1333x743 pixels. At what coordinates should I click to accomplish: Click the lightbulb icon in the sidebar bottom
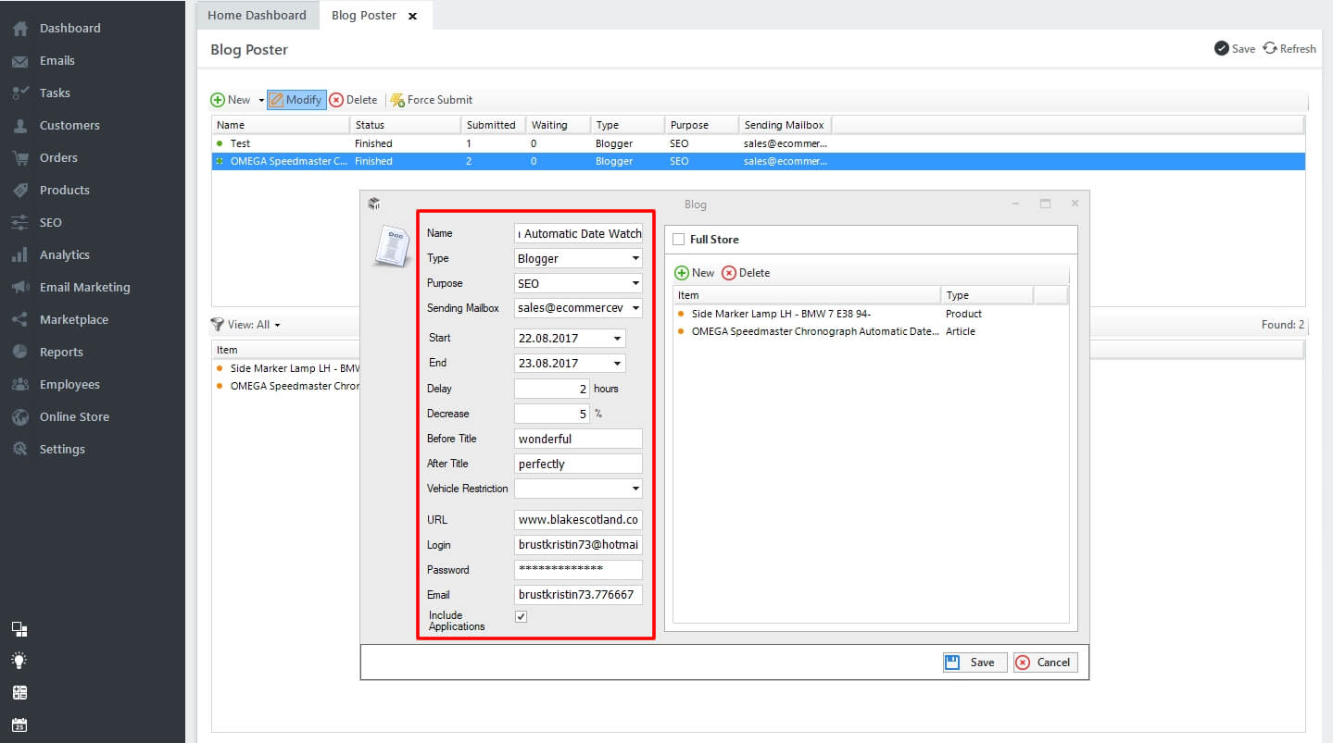(19, 661)
